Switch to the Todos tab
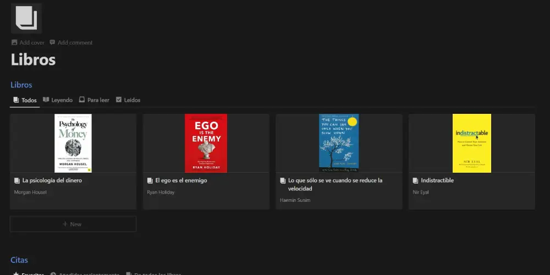Image resolution: width=550 pixels, height=275 pixels. pos(25,100)
